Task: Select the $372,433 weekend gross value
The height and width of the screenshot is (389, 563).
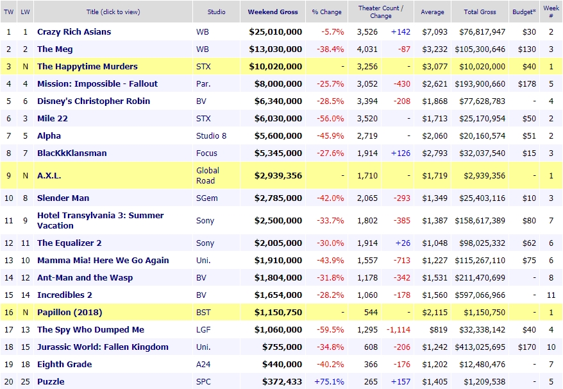Action: pyautogui.click(x=282, y=381)
